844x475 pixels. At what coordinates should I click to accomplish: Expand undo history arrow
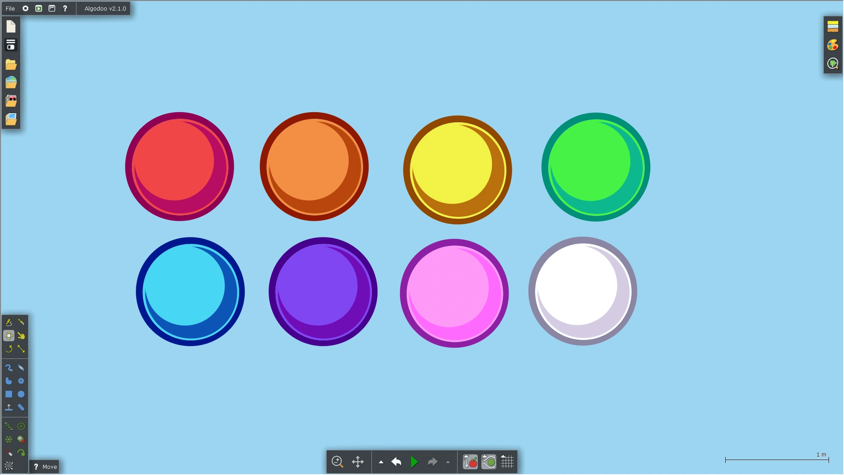[x=381, y=462]
